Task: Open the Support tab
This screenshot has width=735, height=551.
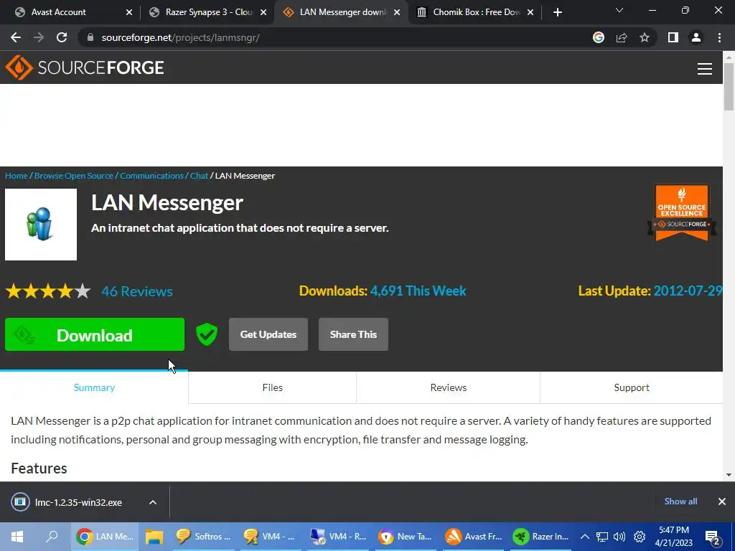Action: point(632,387)
